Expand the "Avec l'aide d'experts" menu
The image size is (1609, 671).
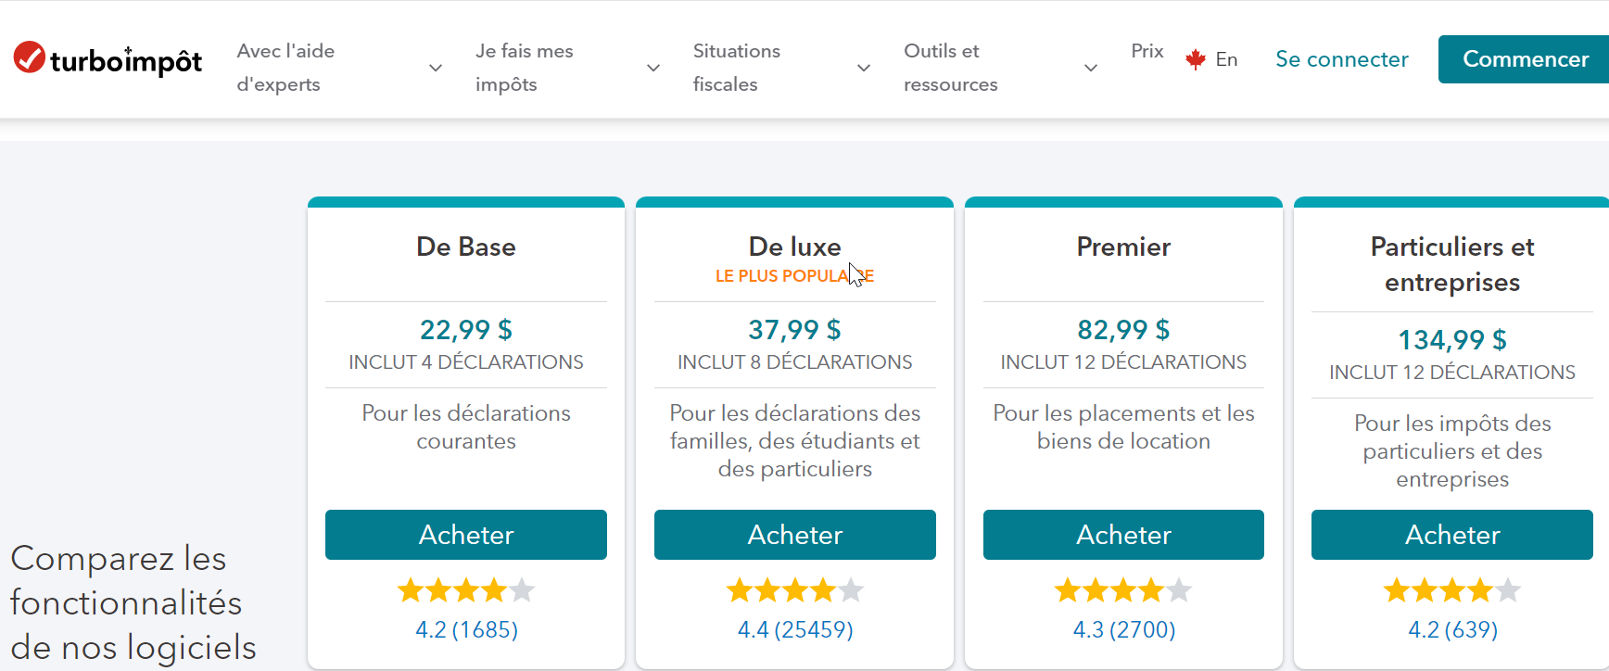(435, 68)
